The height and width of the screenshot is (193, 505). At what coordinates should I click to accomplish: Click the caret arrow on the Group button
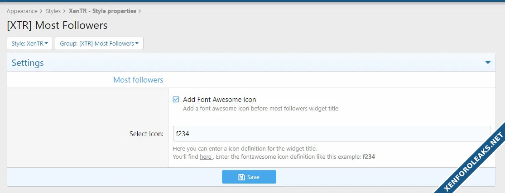[137, 43]
